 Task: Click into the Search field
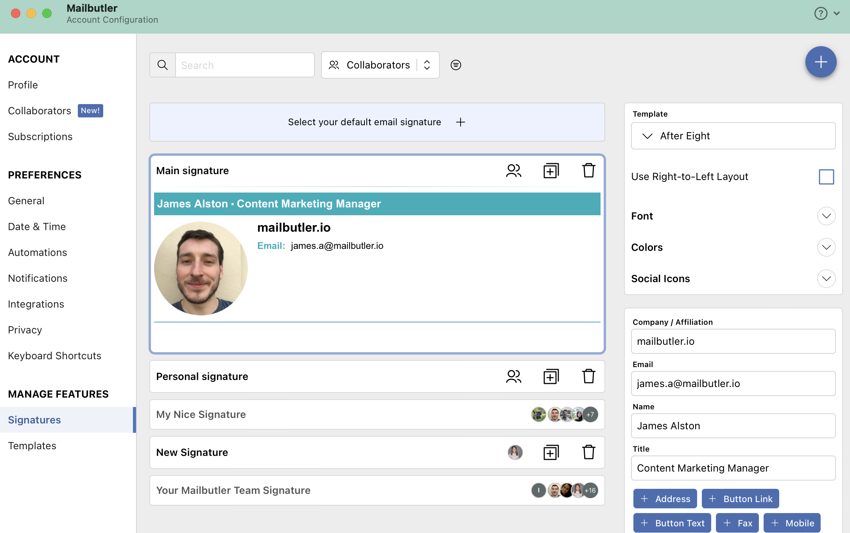click(x=245, y=65)
